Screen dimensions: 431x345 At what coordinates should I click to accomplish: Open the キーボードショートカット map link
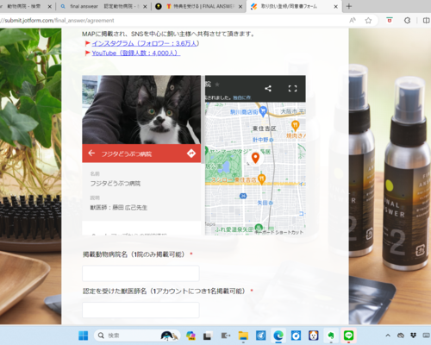point(279,232)
